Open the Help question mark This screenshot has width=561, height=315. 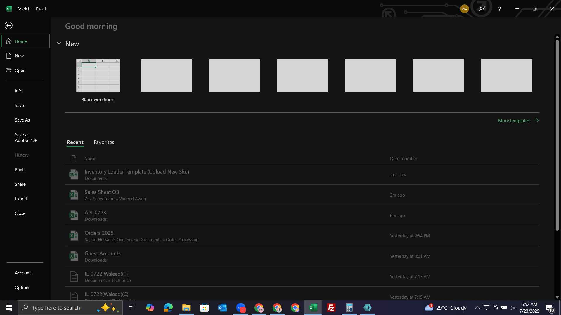pos(499,9)
